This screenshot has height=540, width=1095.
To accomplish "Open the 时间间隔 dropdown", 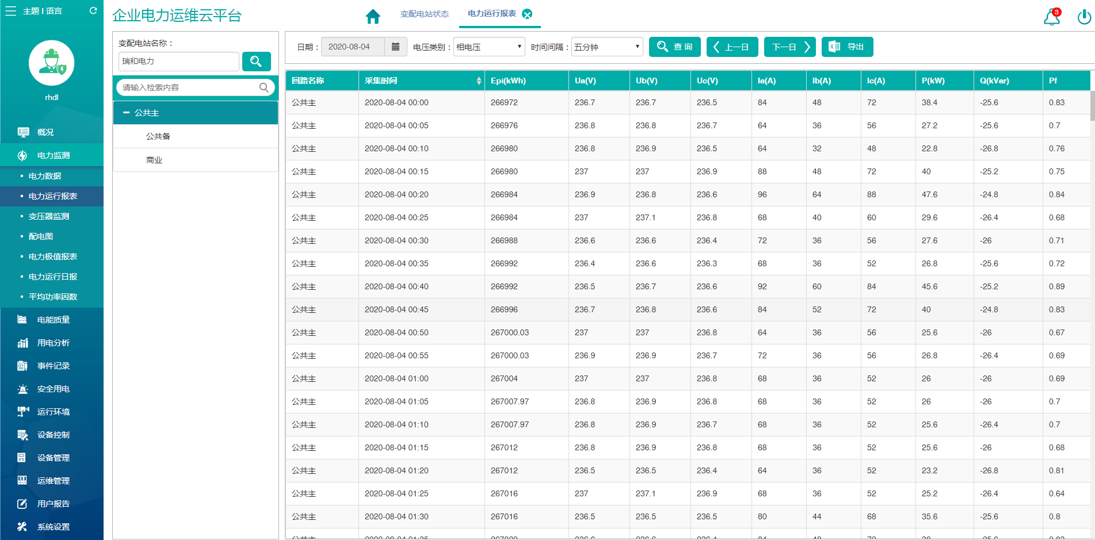I will tap(606, 47).
